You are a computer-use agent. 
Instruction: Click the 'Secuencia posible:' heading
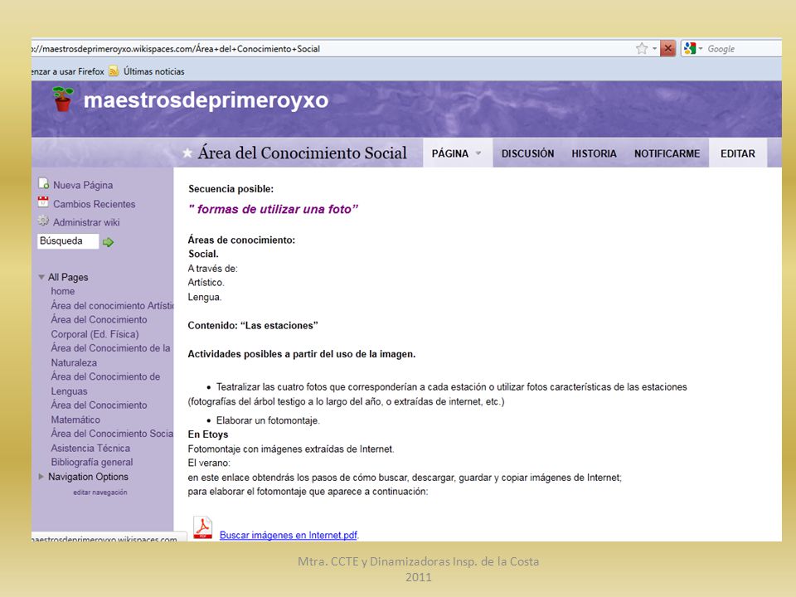(231, 189)
